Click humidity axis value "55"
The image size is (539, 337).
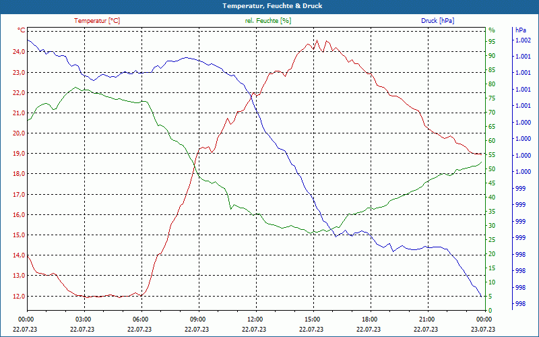click(492, 155)
